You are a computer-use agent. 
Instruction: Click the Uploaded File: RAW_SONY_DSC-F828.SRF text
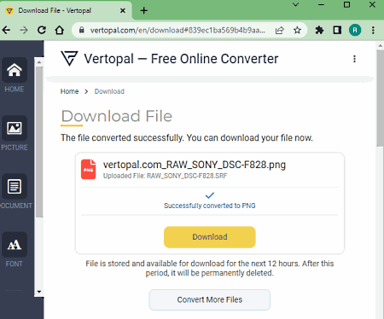coord(165,176)
